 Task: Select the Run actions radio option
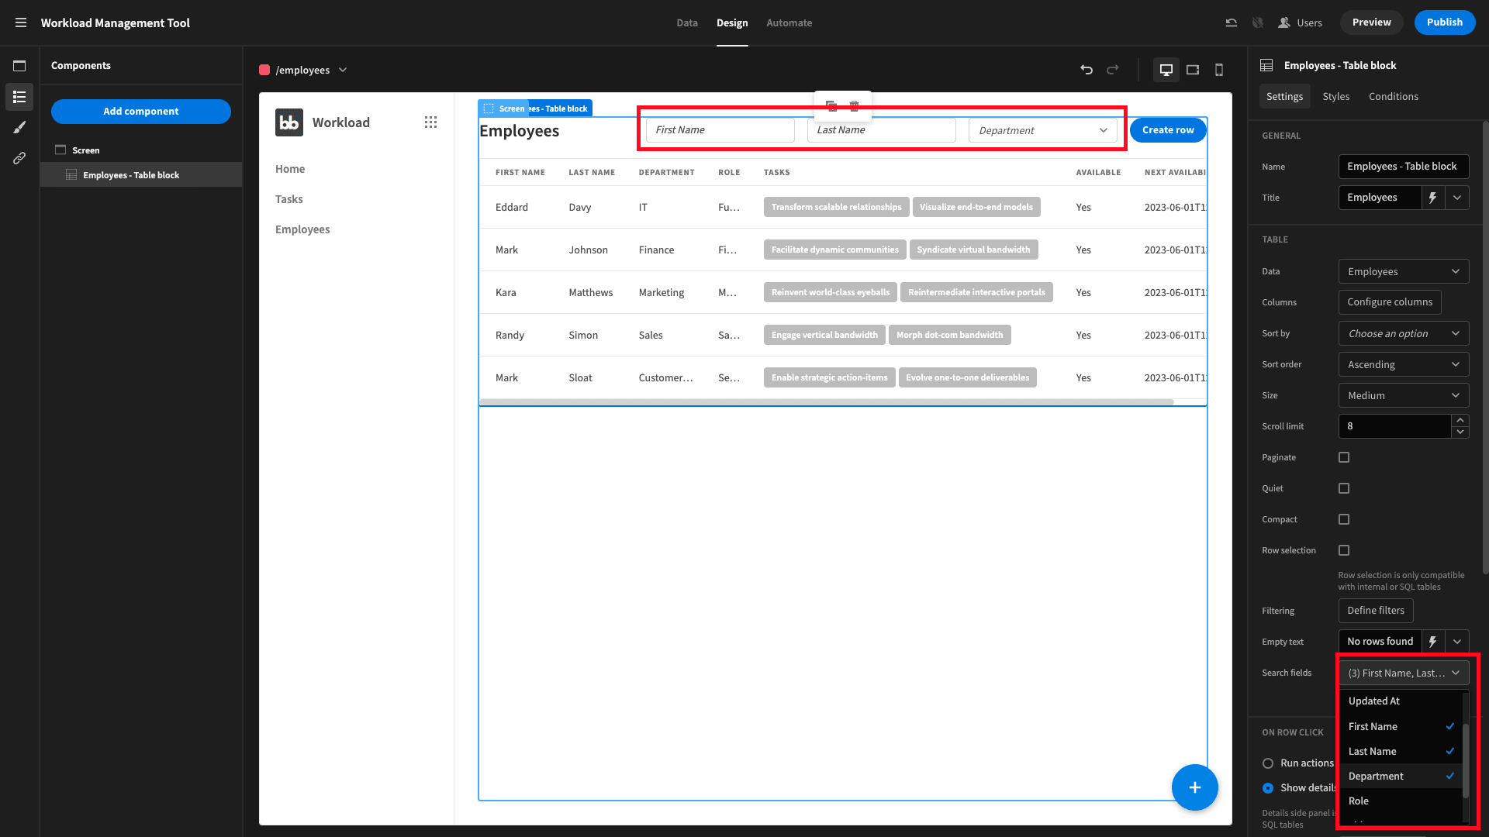[x=1268, y=763]
